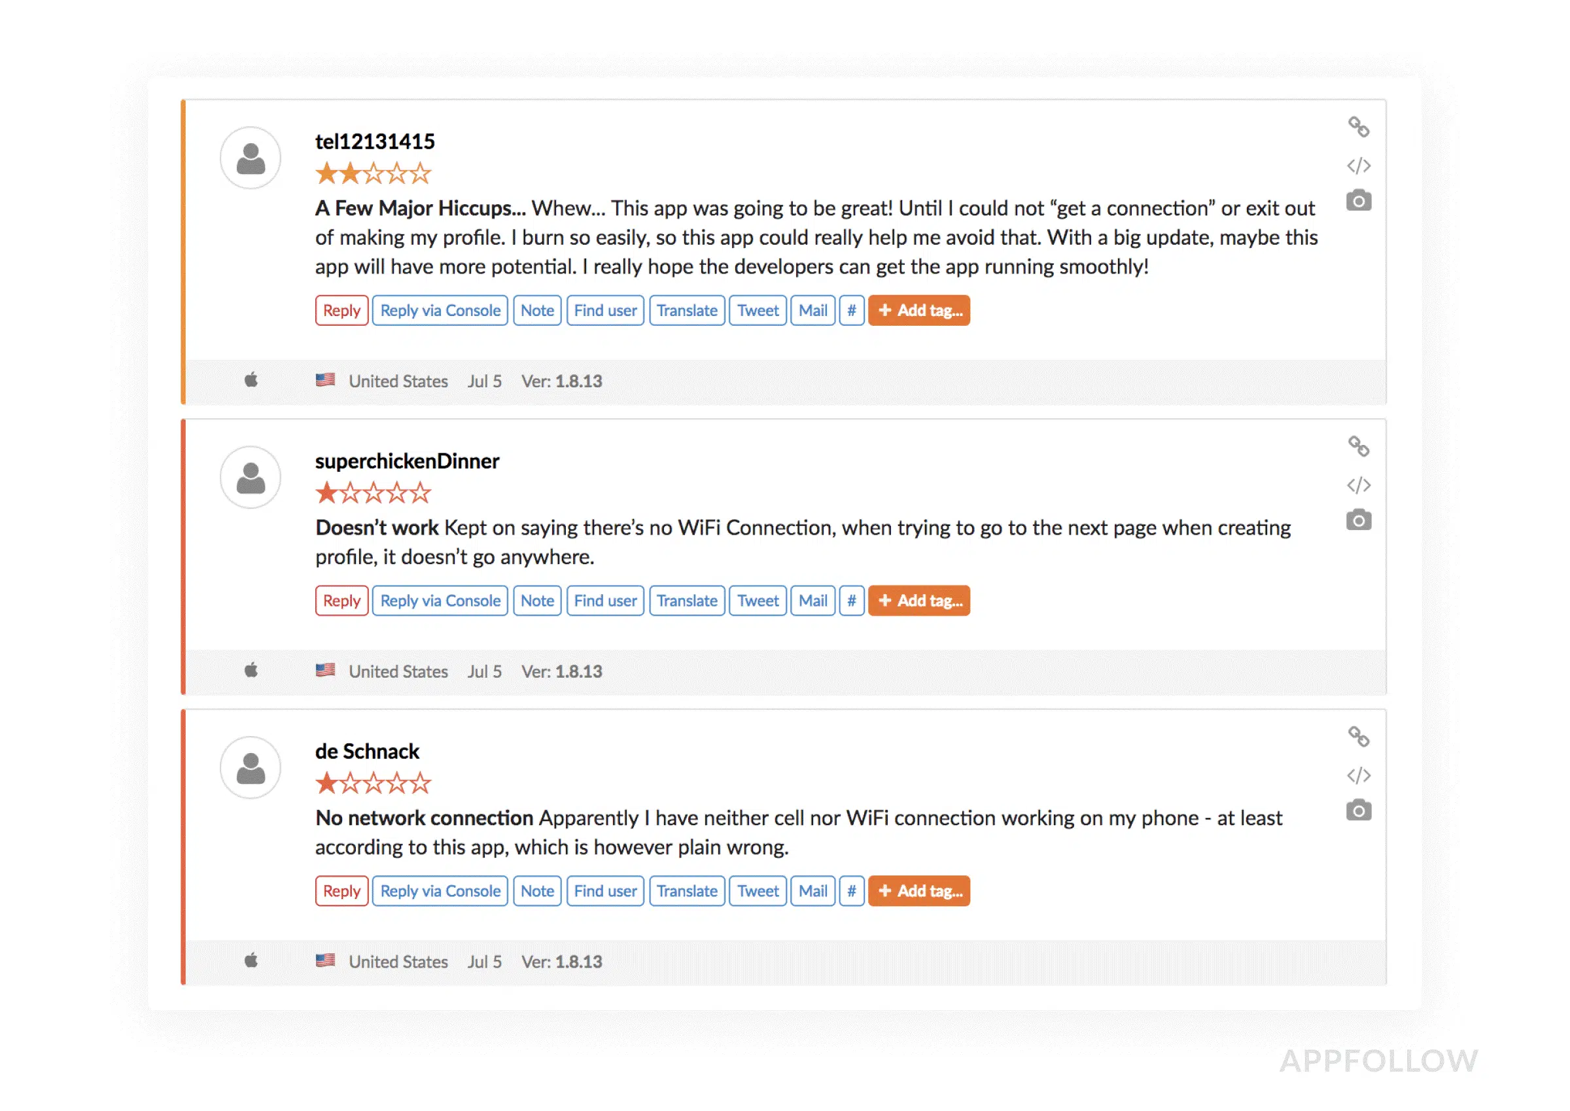Tweet the 'No network connection' review
Image resolution: width=1570 pixels, height=1111 pixels.
tap(757, 891)
